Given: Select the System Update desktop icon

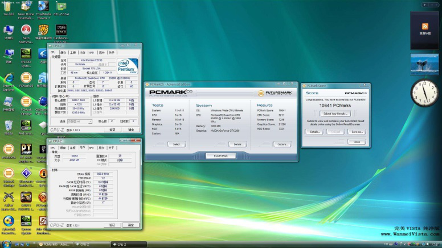Looking at the screenshot, I should pos(26,225).
